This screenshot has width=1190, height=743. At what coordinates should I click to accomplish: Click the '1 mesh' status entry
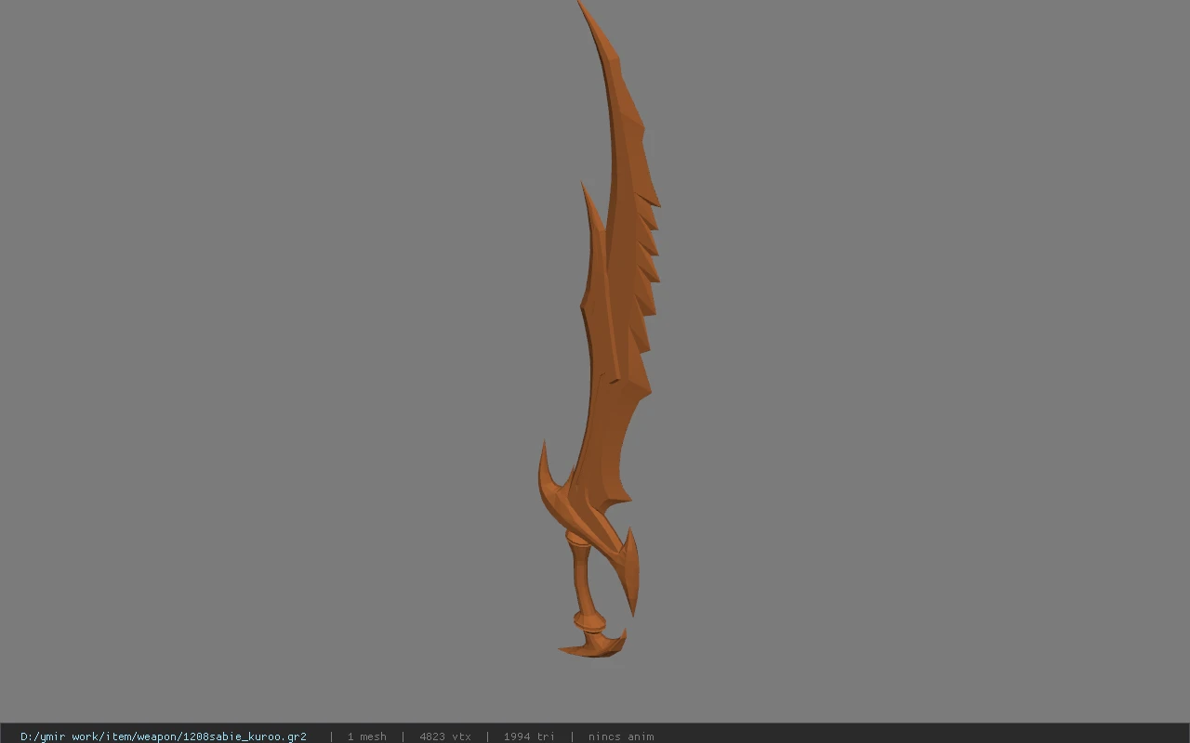tap(366, 736)
